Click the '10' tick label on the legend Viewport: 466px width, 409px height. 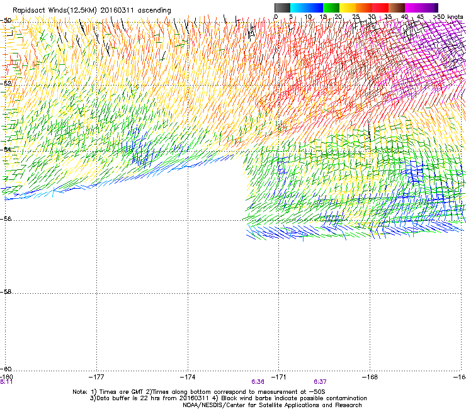308,17
